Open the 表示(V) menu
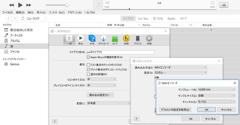This screenshot has height=125, width=240. coord(41,12)
